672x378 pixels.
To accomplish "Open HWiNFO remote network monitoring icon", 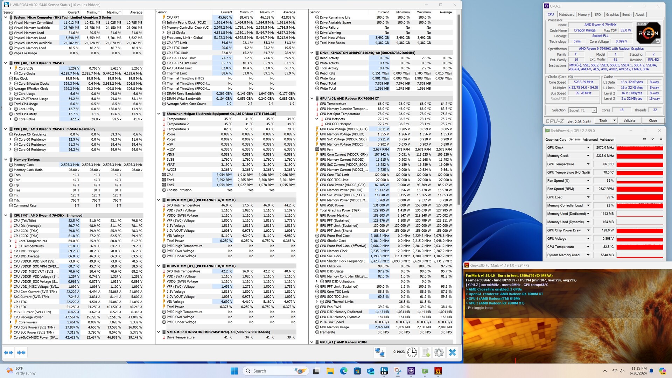I will click(x=380, y=352).
